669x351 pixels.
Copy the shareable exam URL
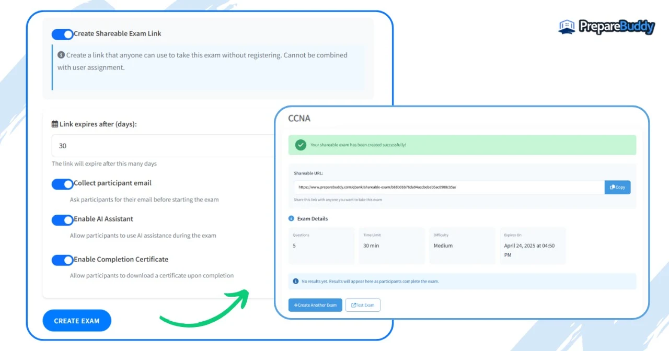[x=617, y=187]
